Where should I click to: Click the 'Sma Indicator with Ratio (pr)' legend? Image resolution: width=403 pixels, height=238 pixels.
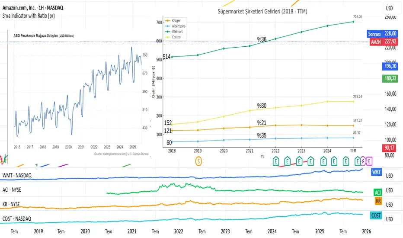pyautogui.click(x=29, y=16)
